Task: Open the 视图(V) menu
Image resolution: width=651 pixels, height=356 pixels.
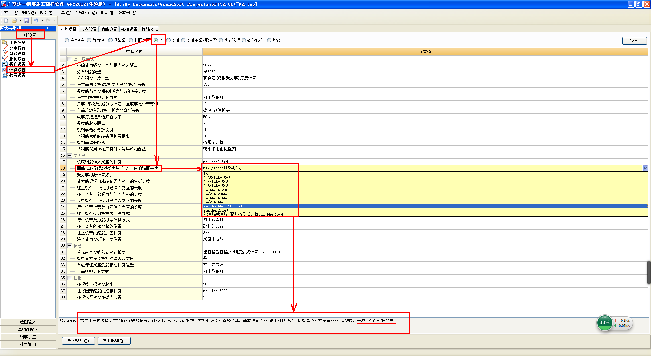Action: click(46, 13)
